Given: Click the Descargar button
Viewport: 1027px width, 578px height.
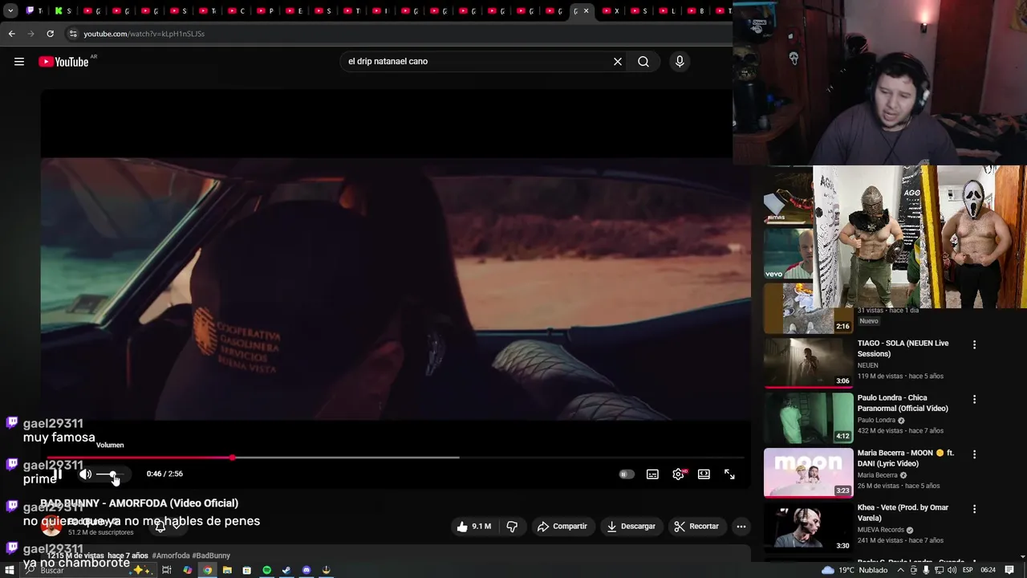Looking at the screenshot, I should pyautogui.click(x=631, y=527).
